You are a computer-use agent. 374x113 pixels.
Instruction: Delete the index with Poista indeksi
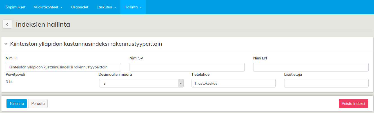pyautogui.click(x=353, y=103)
